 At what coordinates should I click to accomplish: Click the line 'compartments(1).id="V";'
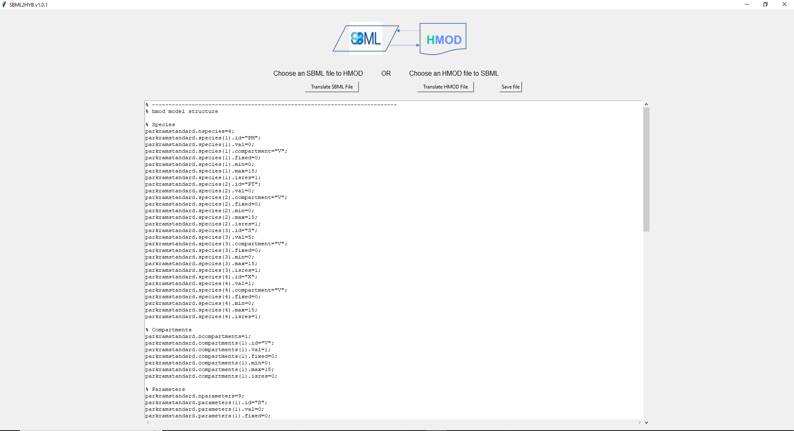(209, 343)
